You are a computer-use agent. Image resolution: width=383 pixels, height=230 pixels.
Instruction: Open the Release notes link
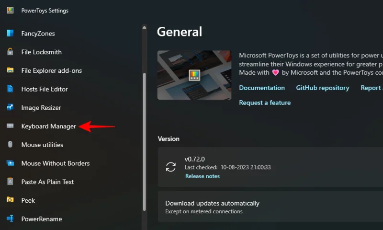[202, 176]
